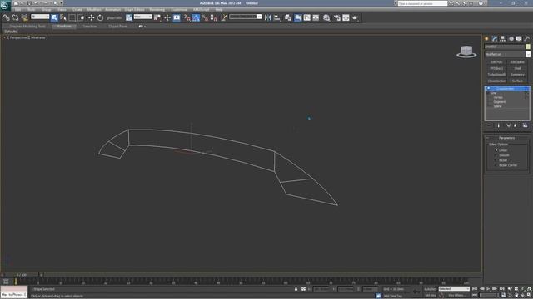Click Configure Modifier Sets icon
The width and height of the screenshot is (533, 299).
[526, 125]
